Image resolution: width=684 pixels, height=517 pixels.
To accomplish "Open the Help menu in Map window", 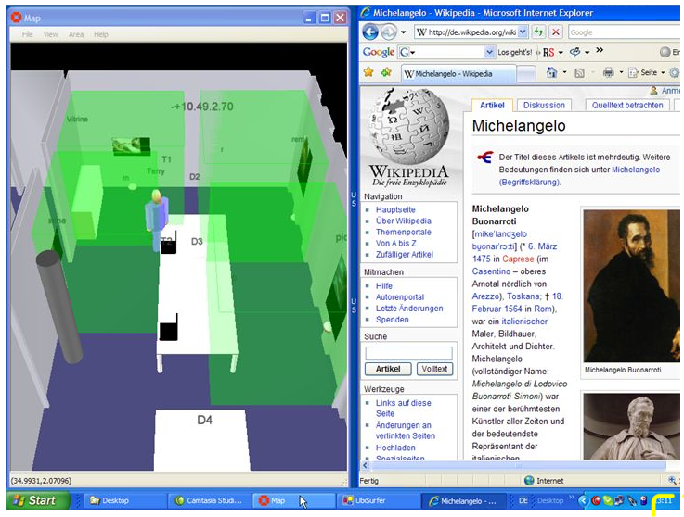I will coord(101,34).
